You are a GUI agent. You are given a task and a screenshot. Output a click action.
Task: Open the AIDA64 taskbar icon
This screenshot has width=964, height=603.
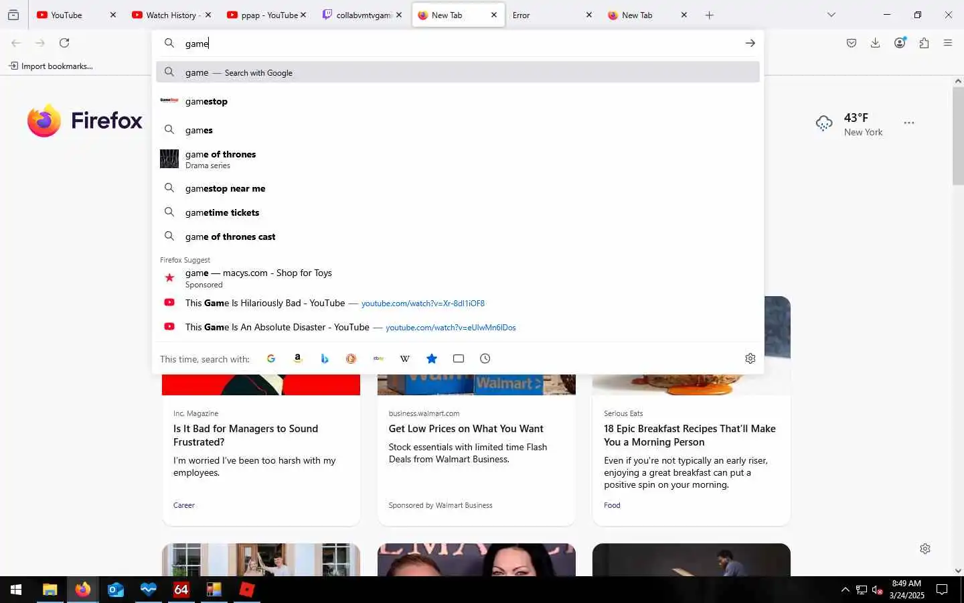pos(181,590)
